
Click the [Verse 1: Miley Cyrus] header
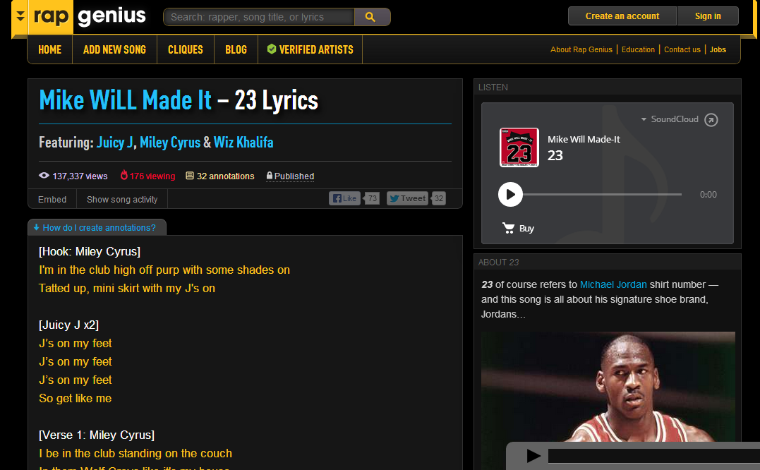tap(97, 435)
